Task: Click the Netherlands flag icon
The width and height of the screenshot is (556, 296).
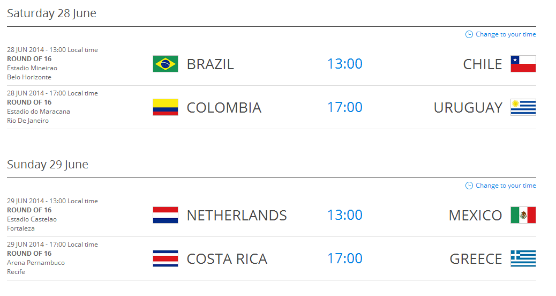Action: [x=165, y=215]
